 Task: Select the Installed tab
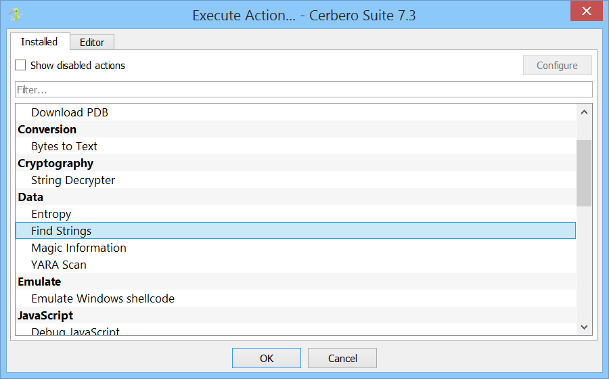(39, 41)
